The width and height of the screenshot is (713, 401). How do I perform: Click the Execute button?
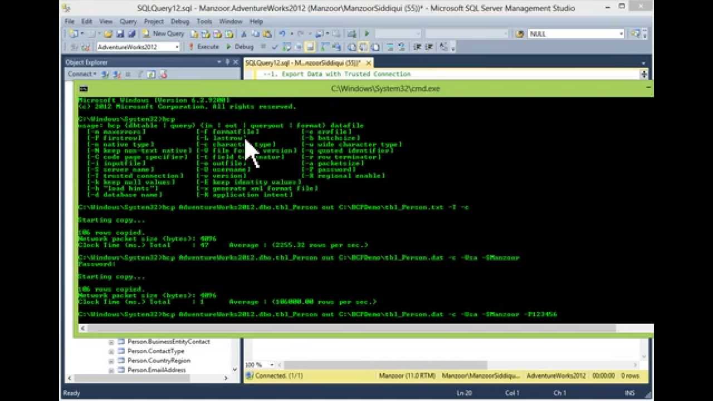(x=204, y=47)
